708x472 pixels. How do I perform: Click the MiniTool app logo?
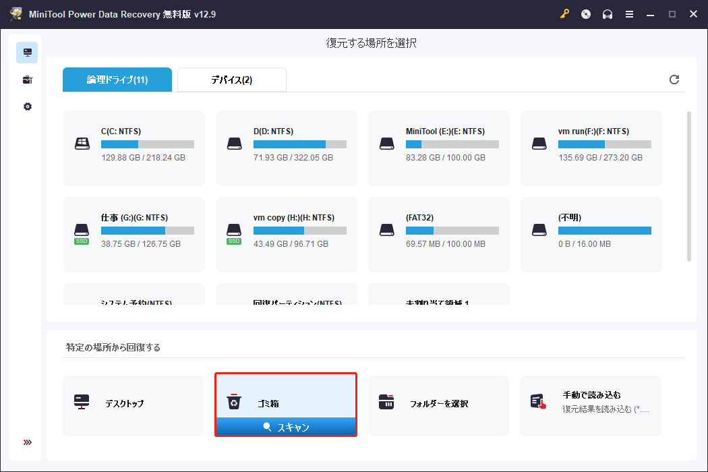(x=16, y=14)
